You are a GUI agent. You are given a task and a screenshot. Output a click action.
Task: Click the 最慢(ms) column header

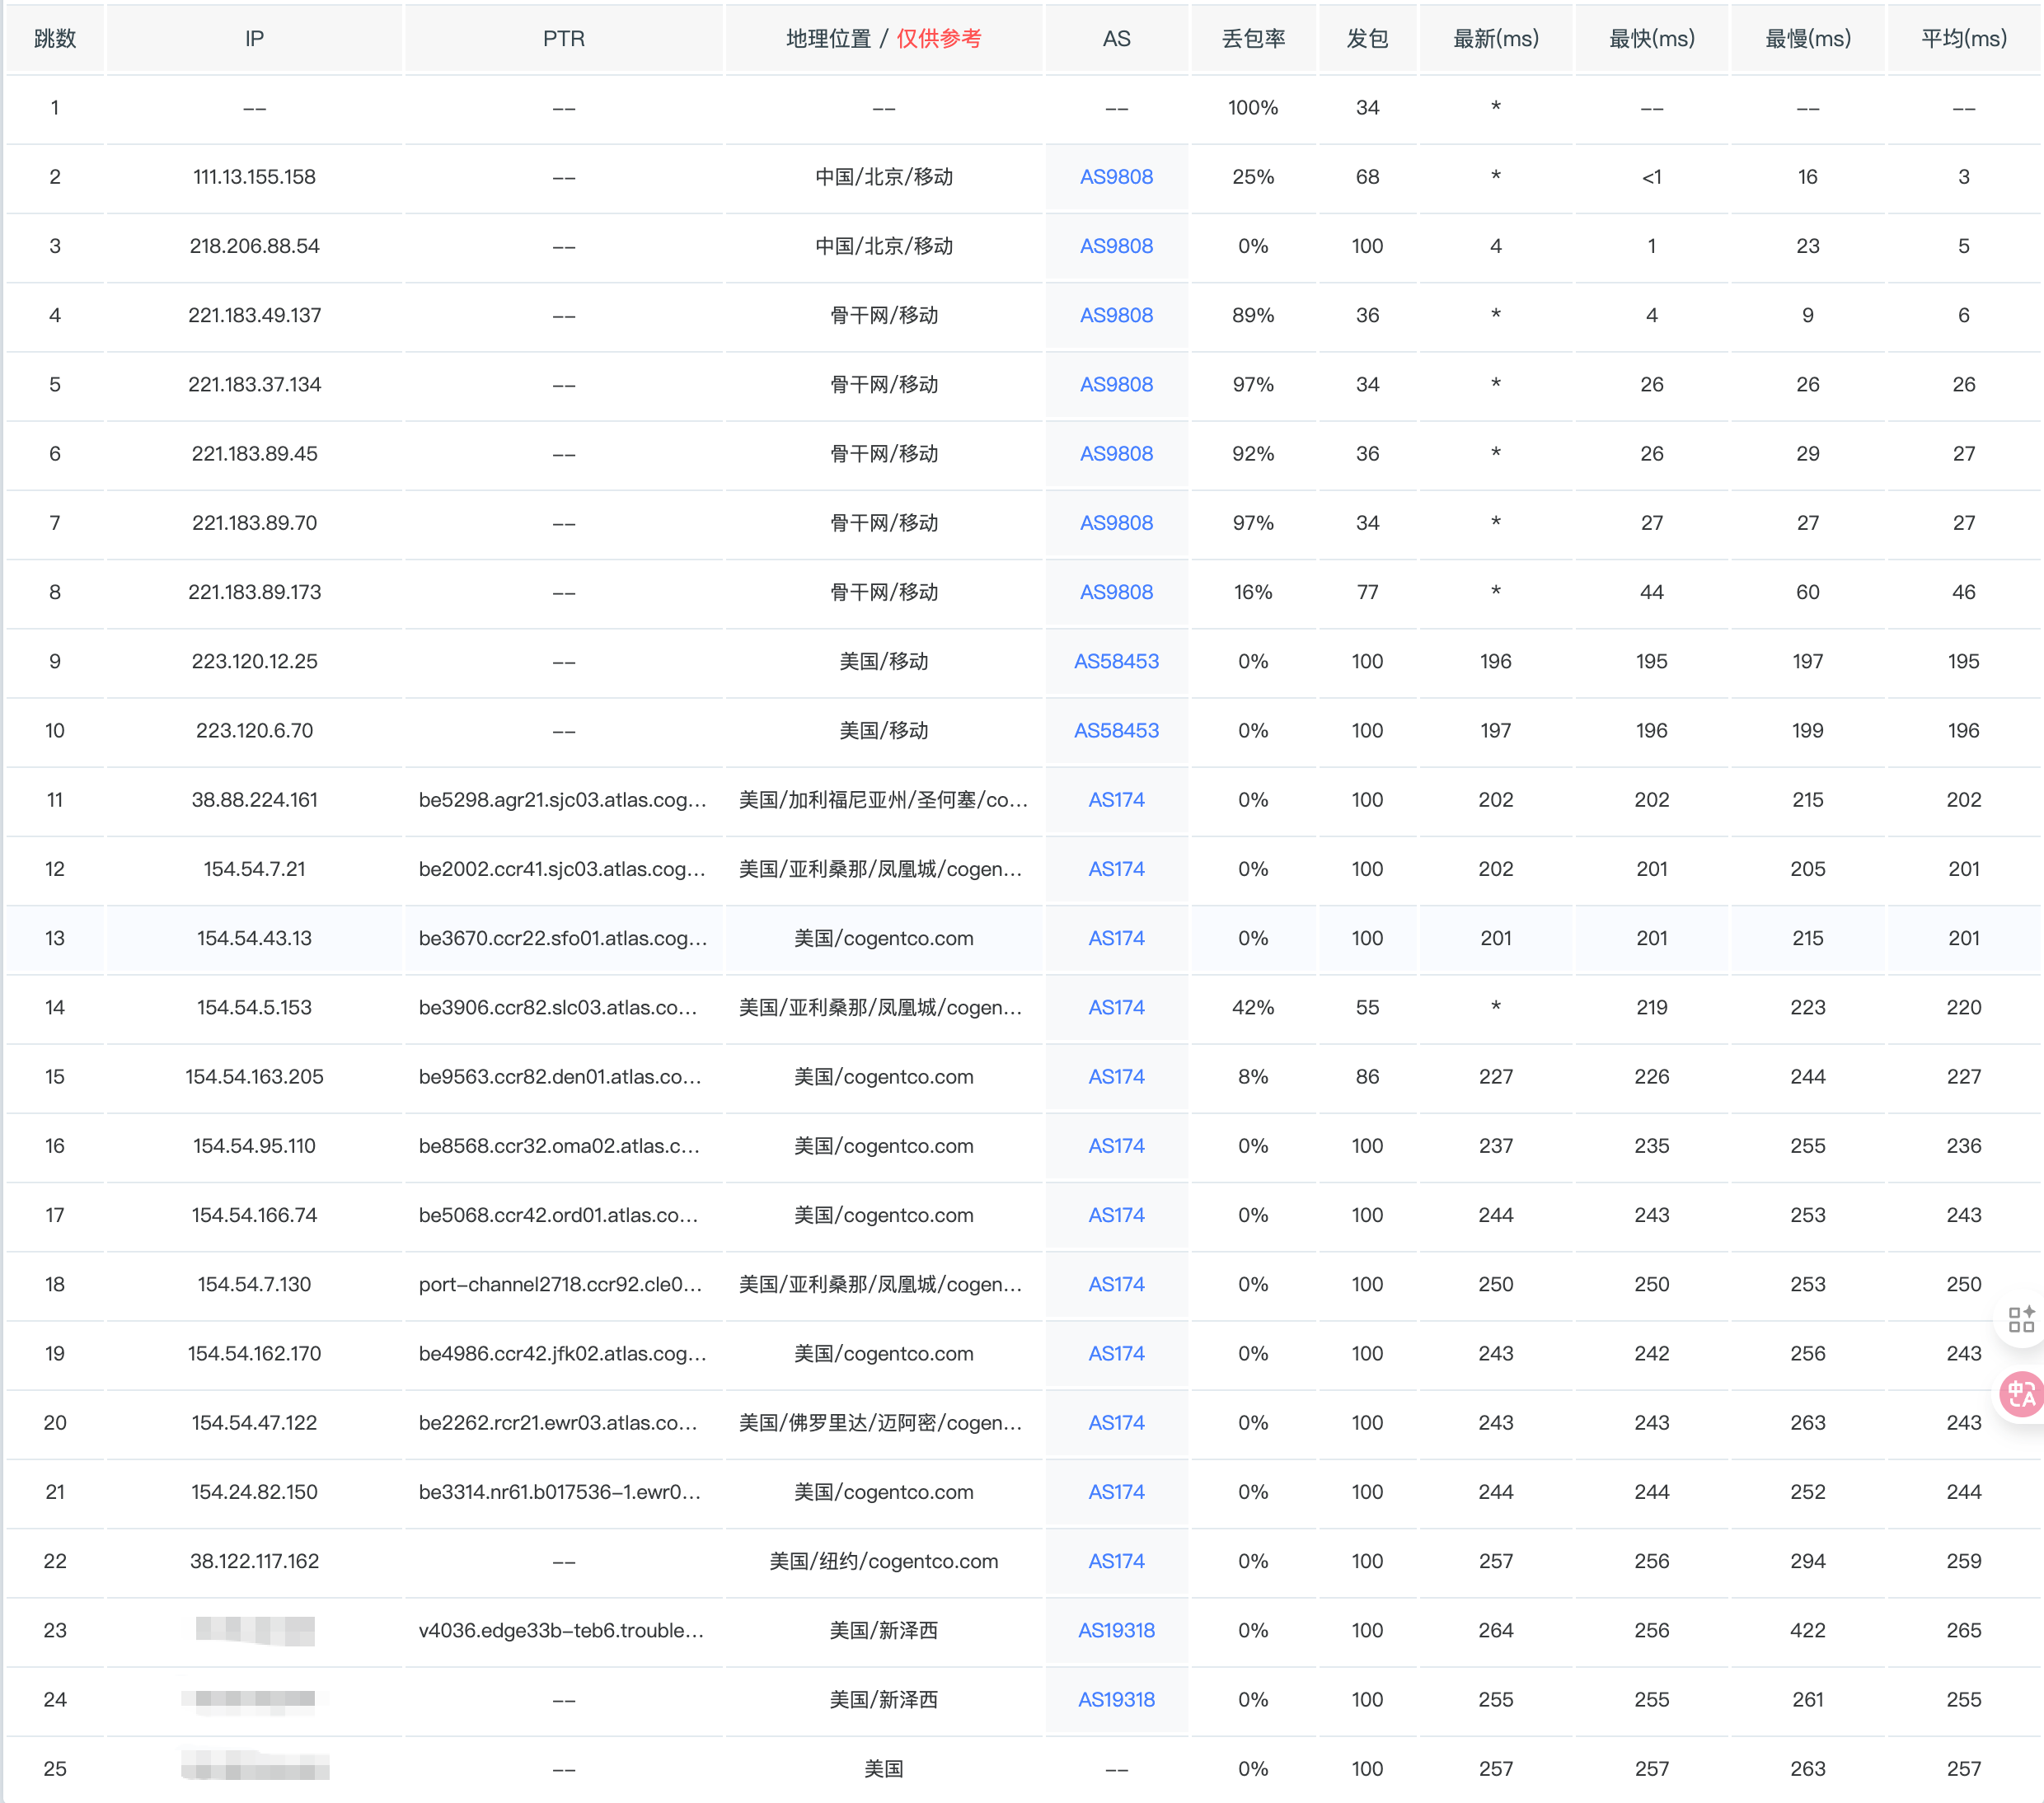[x=1807, y=39]
